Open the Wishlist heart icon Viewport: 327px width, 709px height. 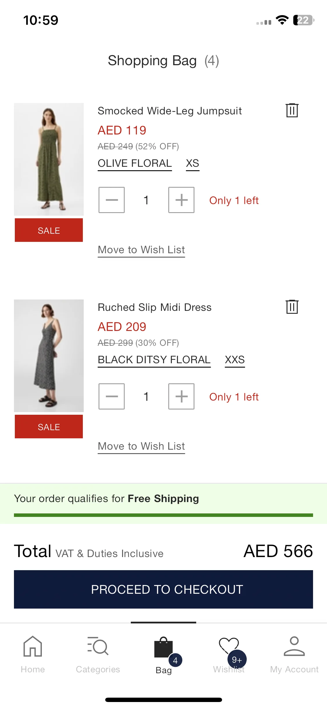[x=229, y=646]
